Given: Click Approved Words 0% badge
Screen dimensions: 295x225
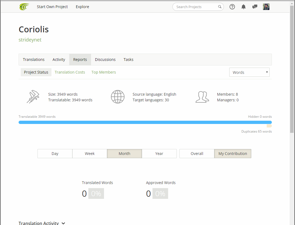Looking at the screenshot, I should 160,193.
